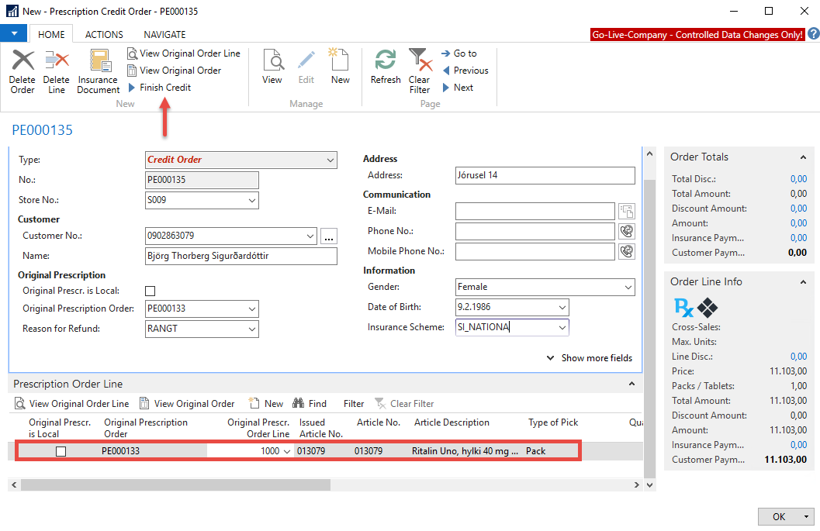The image size is (820, 531).
Task: Switch to the ACTIONS ribbon tab
Action: (x=104, y=34)
